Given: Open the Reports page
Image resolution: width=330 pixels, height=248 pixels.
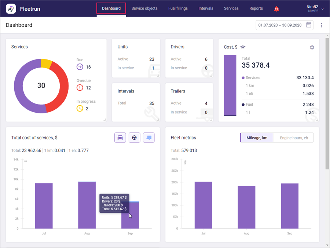Looking at the screenshot, I should [256, 8].
